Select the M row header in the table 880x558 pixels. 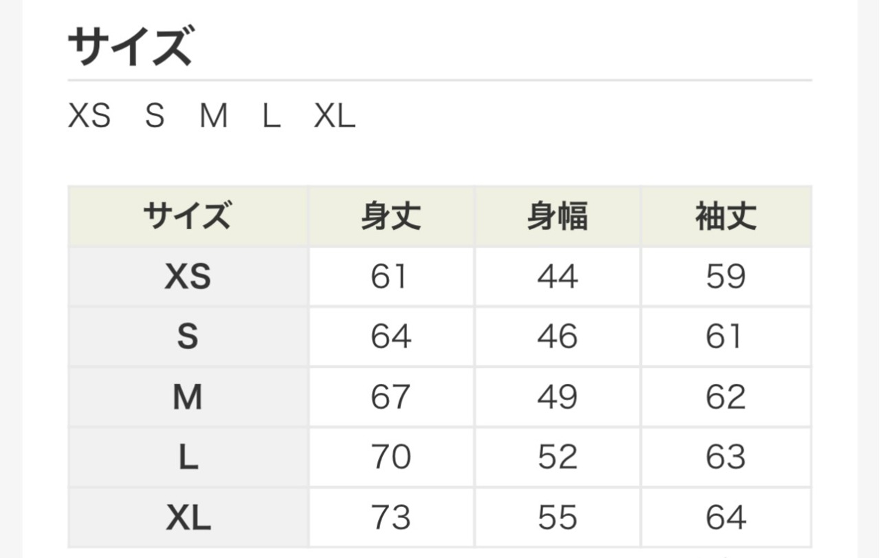[x=188, y=398]
